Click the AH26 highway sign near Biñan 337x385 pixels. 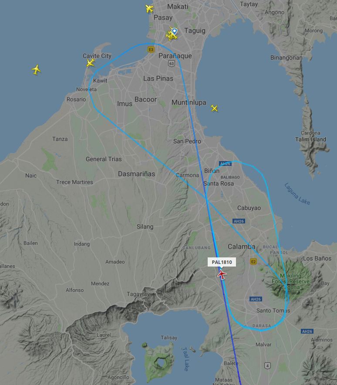coord(225,164)
